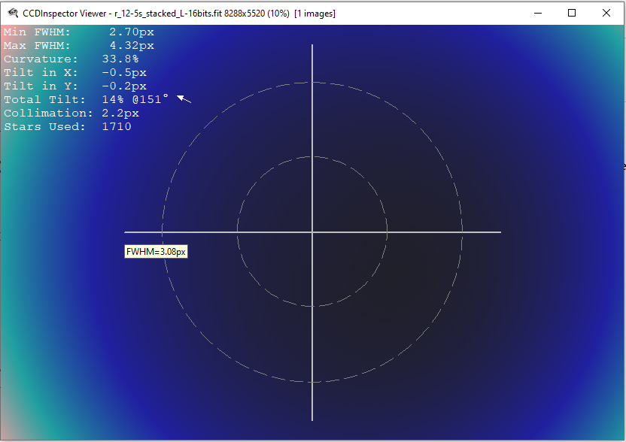The height and width of the screenshot is (442, 626).
Task: Click the Curvature 33.8% value
Action: (x=120, y=59)
